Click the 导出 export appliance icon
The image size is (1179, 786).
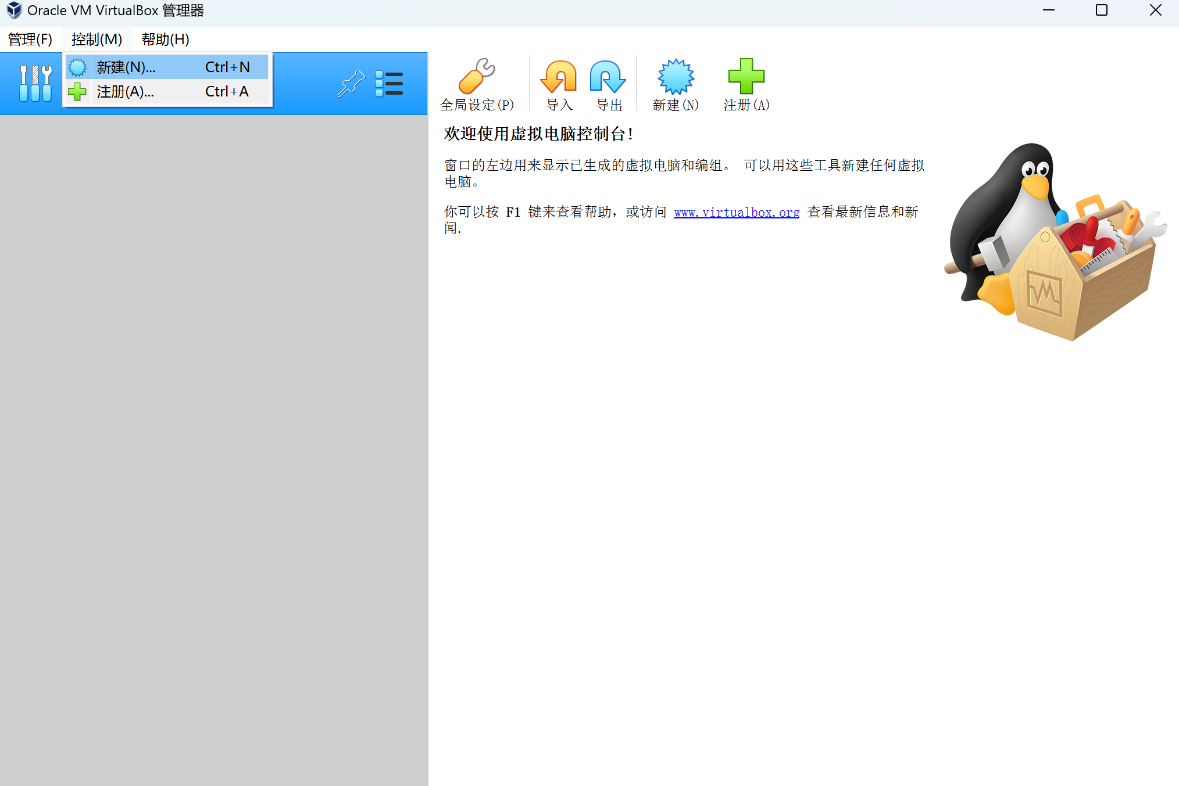(x=609, y=85)
